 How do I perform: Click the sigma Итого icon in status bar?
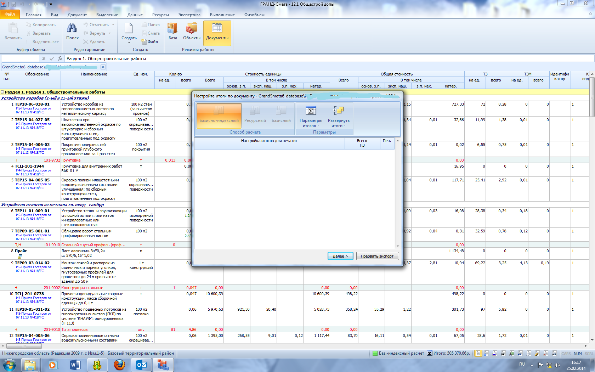[x=430, y=353]
